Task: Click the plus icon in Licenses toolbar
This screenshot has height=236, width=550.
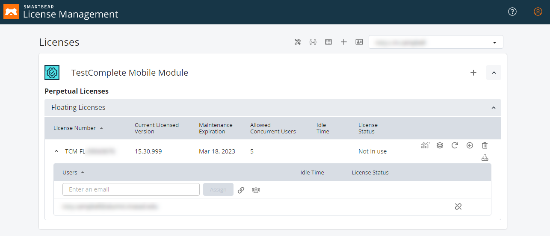Action: 344,42
